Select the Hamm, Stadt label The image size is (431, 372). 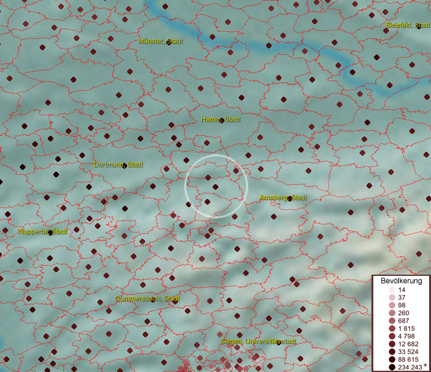tap(221, 120)
